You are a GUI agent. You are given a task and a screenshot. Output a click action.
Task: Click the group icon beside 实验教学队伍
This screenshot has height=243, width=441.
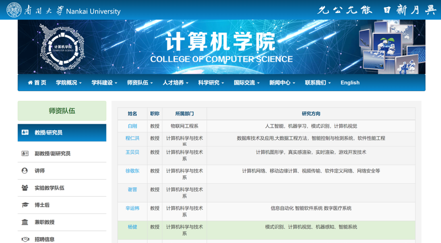click(x=25, y=188)
